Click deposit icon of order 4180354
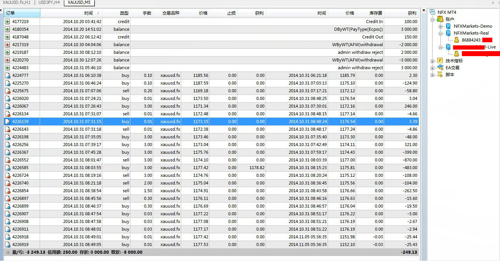 click(x=7, y=29)
